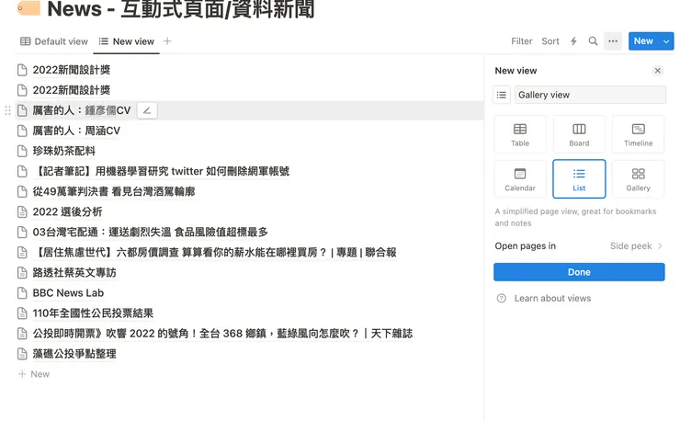The height and width of the screenshot is (421, 680).
Task: Add a new view with plus icon
Action: coord(167,41)
